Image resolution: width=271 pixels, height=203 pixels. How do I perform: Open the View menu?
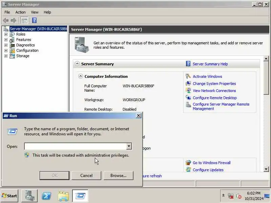coord(35,12)
